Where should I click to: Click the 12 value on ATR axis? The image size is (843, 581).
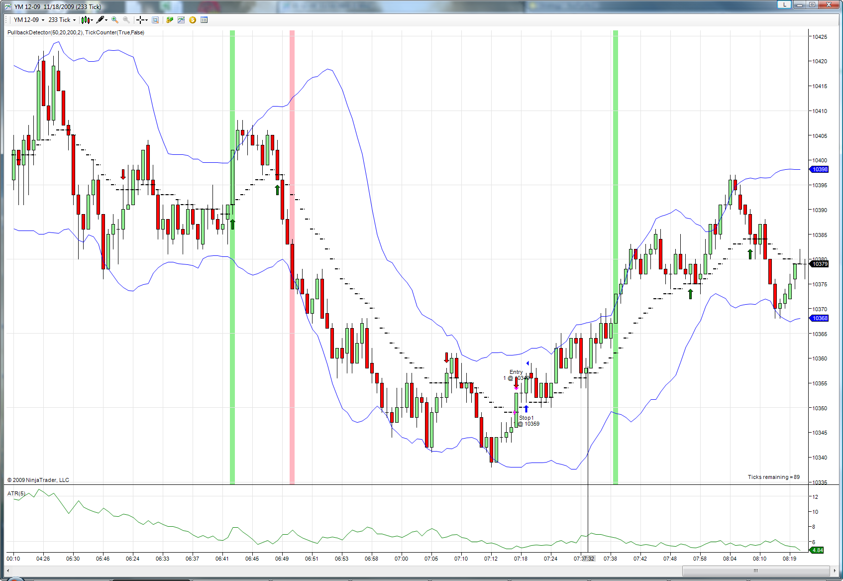[x=815, y=497]
